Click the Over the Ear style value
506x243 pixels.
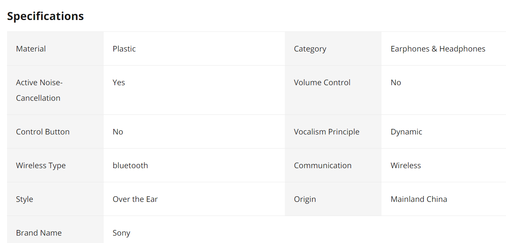coord(135,199)
